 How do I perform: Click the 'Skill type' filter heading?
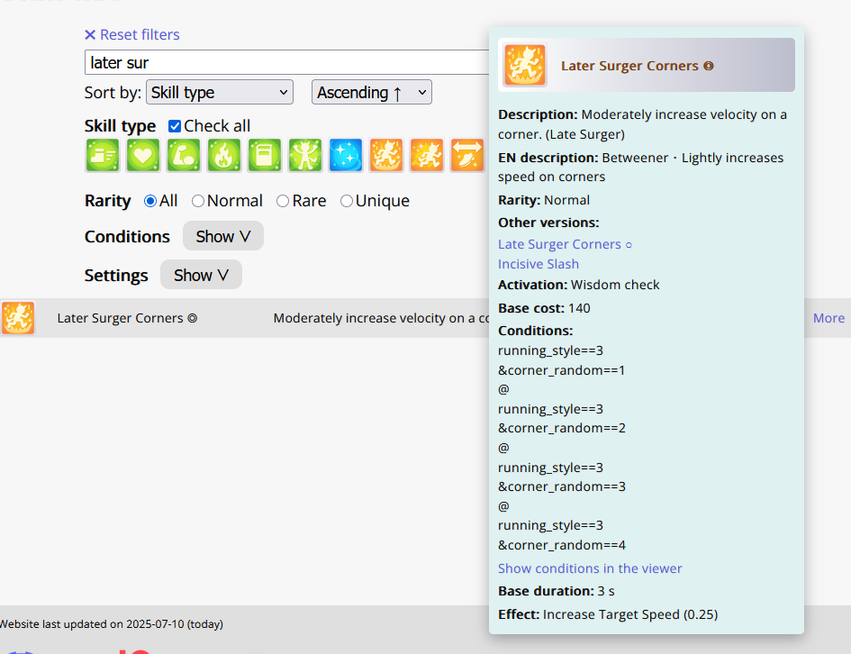tap(120, 126)
